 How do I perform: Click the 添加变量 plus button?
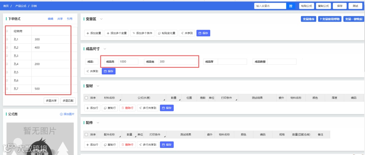pos(94,33)
